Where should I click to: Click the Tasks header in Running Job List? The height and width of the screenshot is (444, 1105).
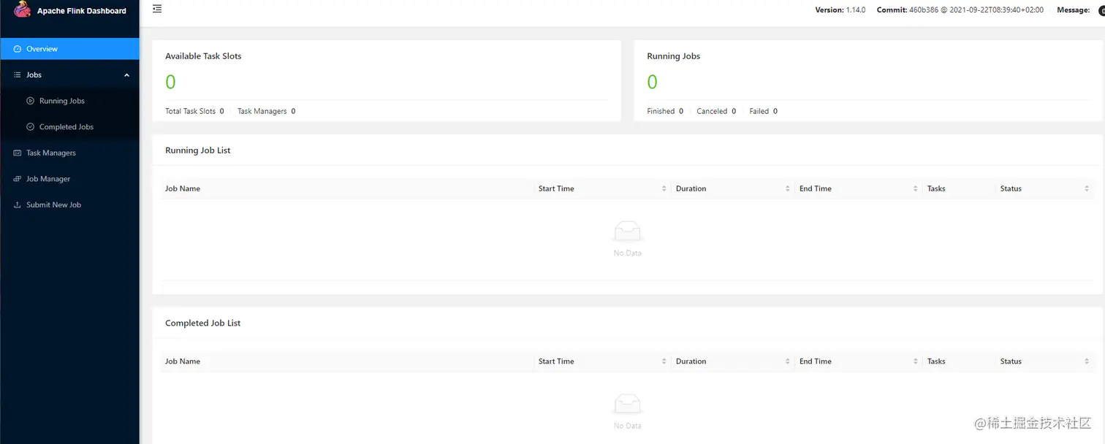tap(936, 188)
